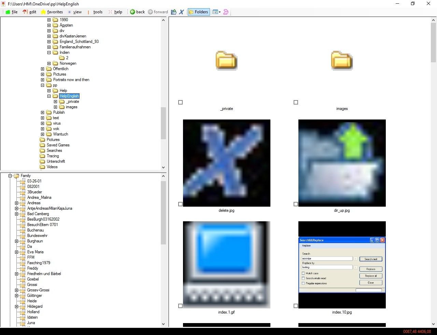Open the tools menu
437x335 pixels.
pyautogui.click(x=98, y=12)
